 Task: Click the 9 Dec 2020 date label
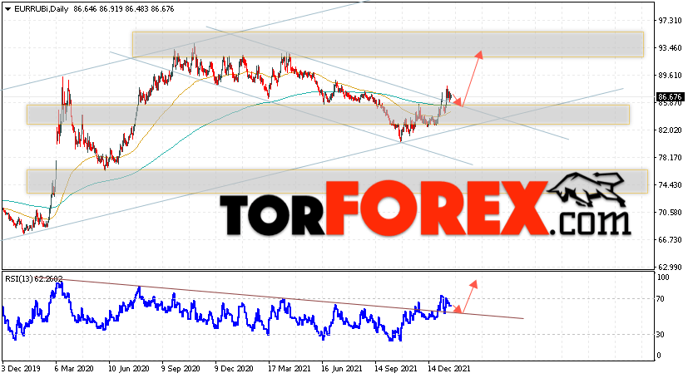click(x=234, y=368)
